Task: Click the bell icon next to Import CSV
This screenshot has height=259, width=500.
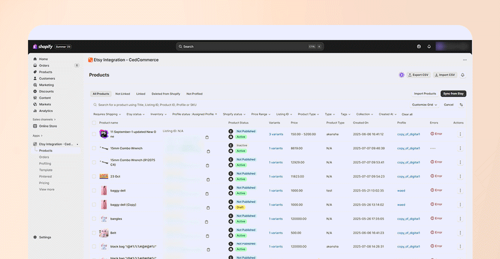Action: click(x=462, y=75)
